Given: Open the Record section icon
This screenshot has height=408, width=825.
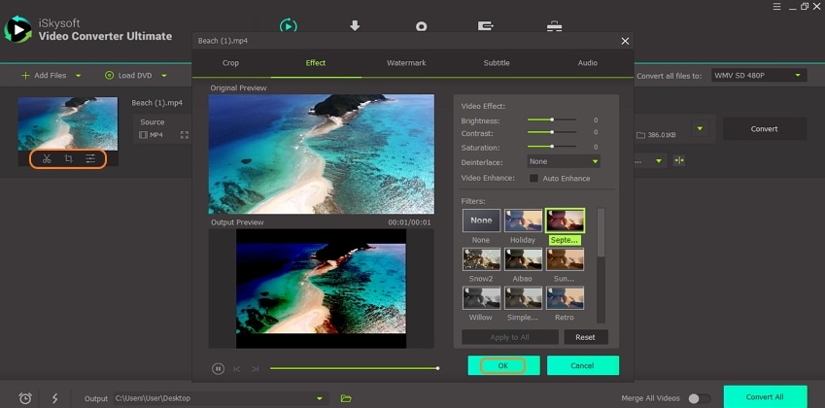Looking at the screenshot, I should tap(421, 26).
